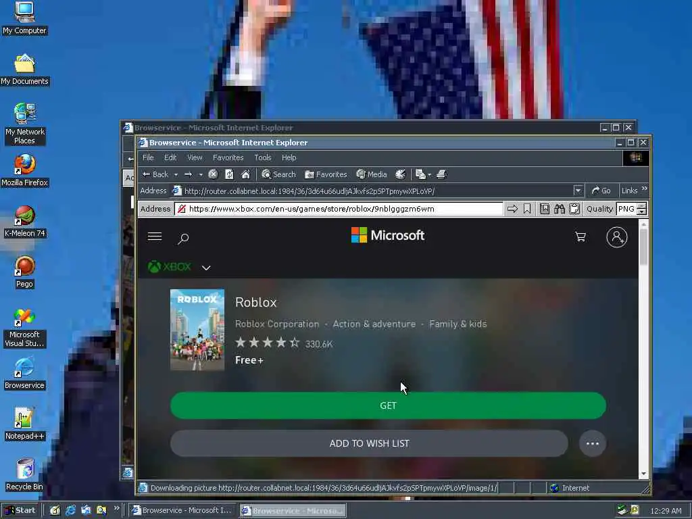This screenshot has width=692, height=519.
Task: Click the Microsoft logo
Action: tap(387, 235)
